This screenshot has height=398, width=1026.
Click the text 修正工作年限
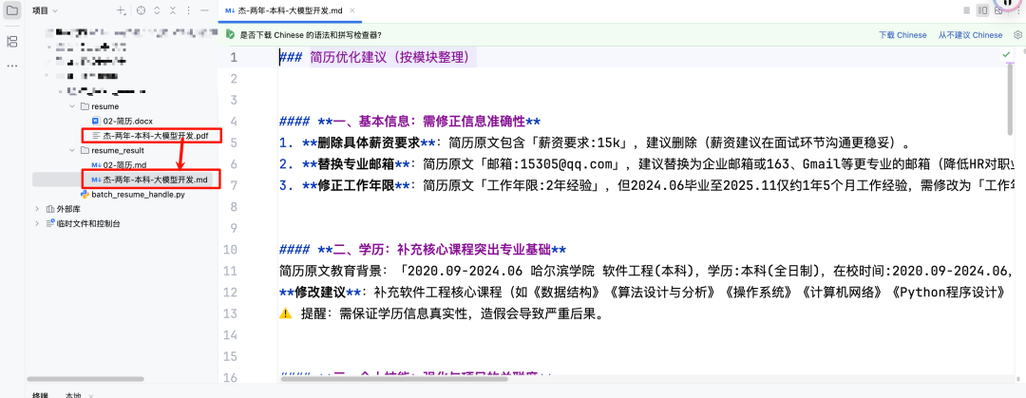(356, 185)
